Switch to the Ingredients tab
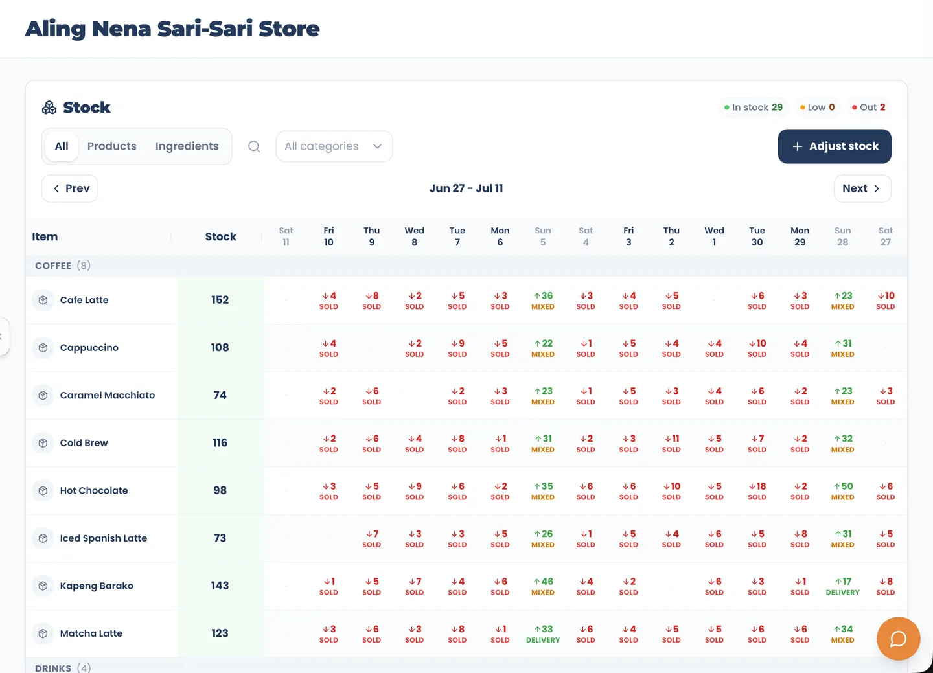933x673 pixels. pyautogui.click(x=187, y=146)
